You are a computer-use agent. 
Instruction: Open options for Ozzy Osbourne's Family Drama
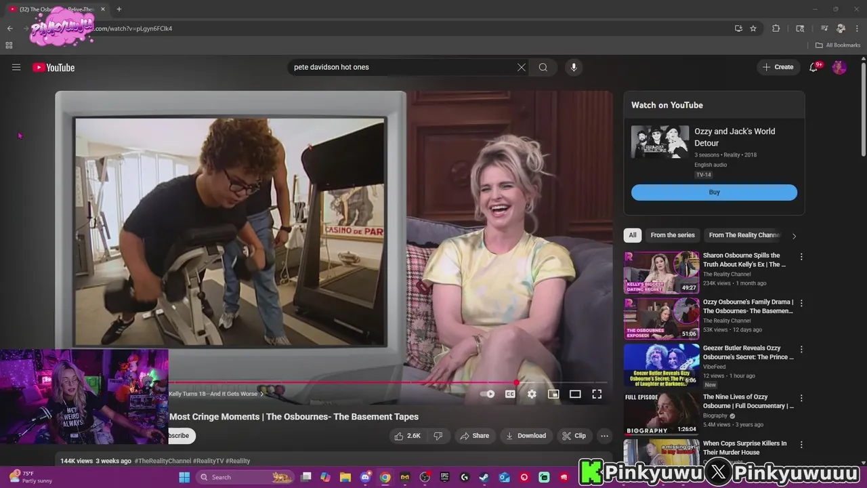(x=801, y=303)
